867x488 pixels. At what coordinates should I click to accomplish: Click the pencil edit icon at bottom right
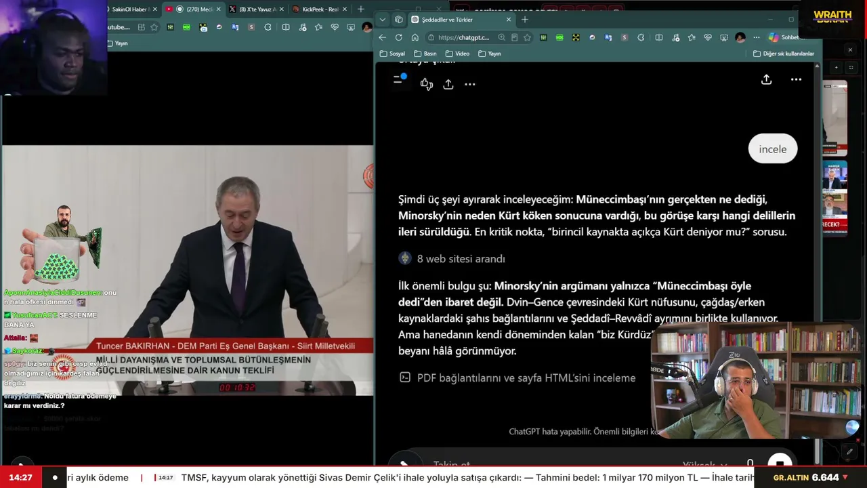tap(849, 451)
